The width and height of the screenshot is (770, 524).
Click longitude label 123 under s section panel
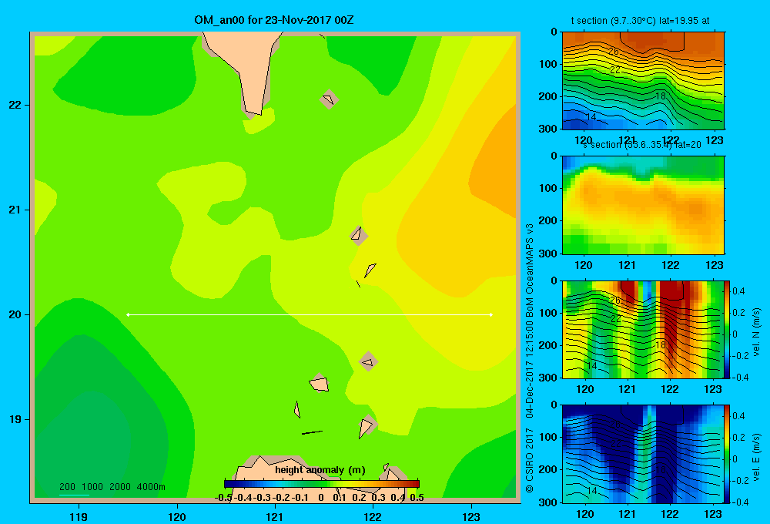715,265
